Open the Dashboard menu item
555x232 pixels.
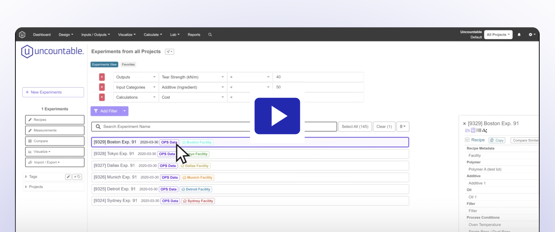pos(42,34)
